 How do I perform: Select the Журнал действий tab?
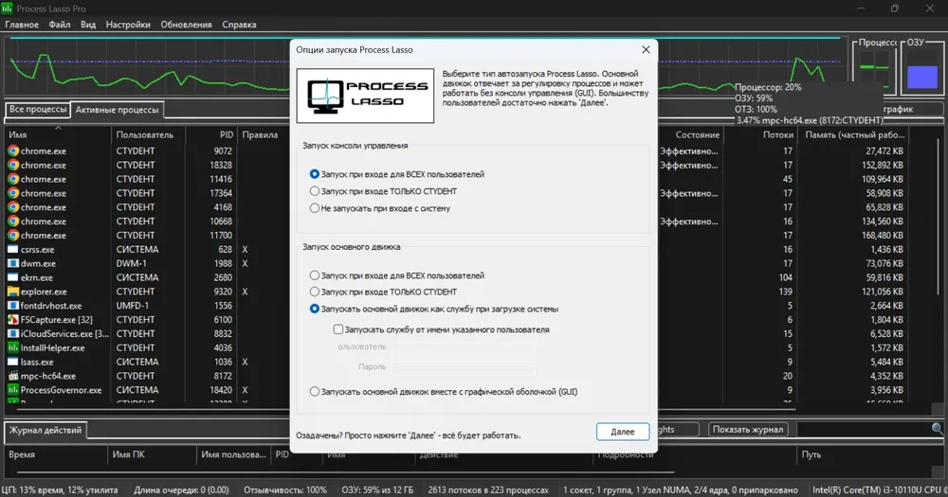point(46,430)
